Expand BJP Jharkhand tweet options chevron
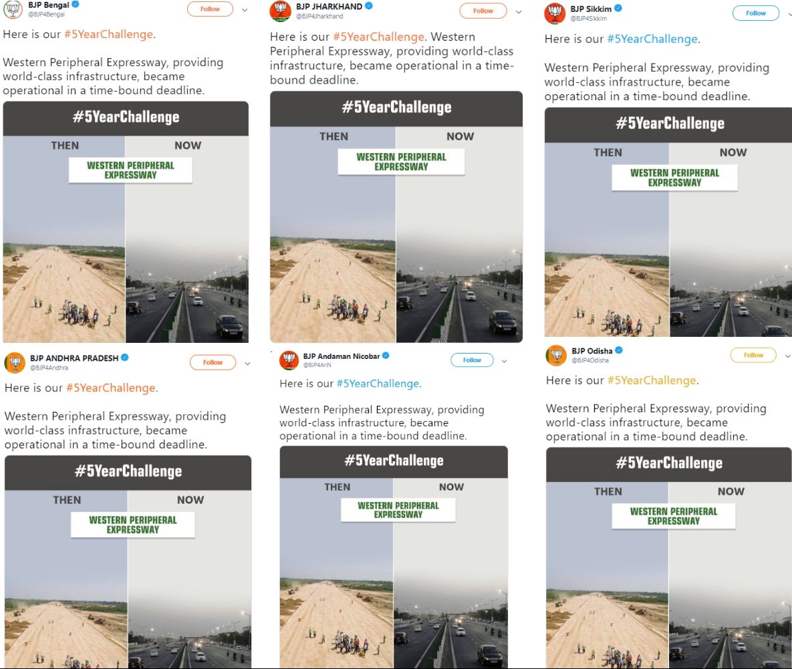This screenshot has height=669, width=792. (x=519, y=11)
